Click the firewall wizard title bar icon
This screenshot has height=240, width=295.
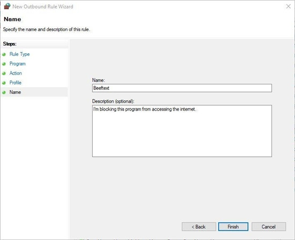(x=7, y=6)
